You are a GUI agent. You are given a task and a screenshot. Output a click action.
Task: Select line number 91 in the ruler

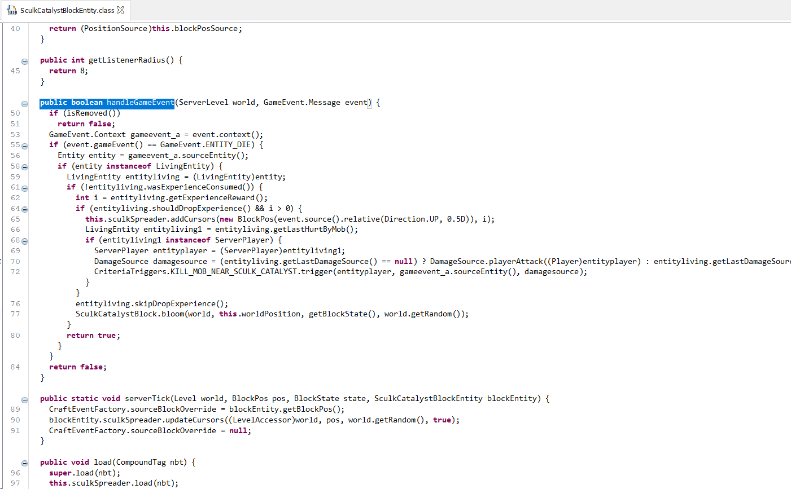[14, 430]
